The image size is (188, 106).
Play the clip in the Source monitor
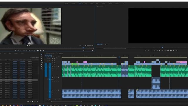[29, 50]
